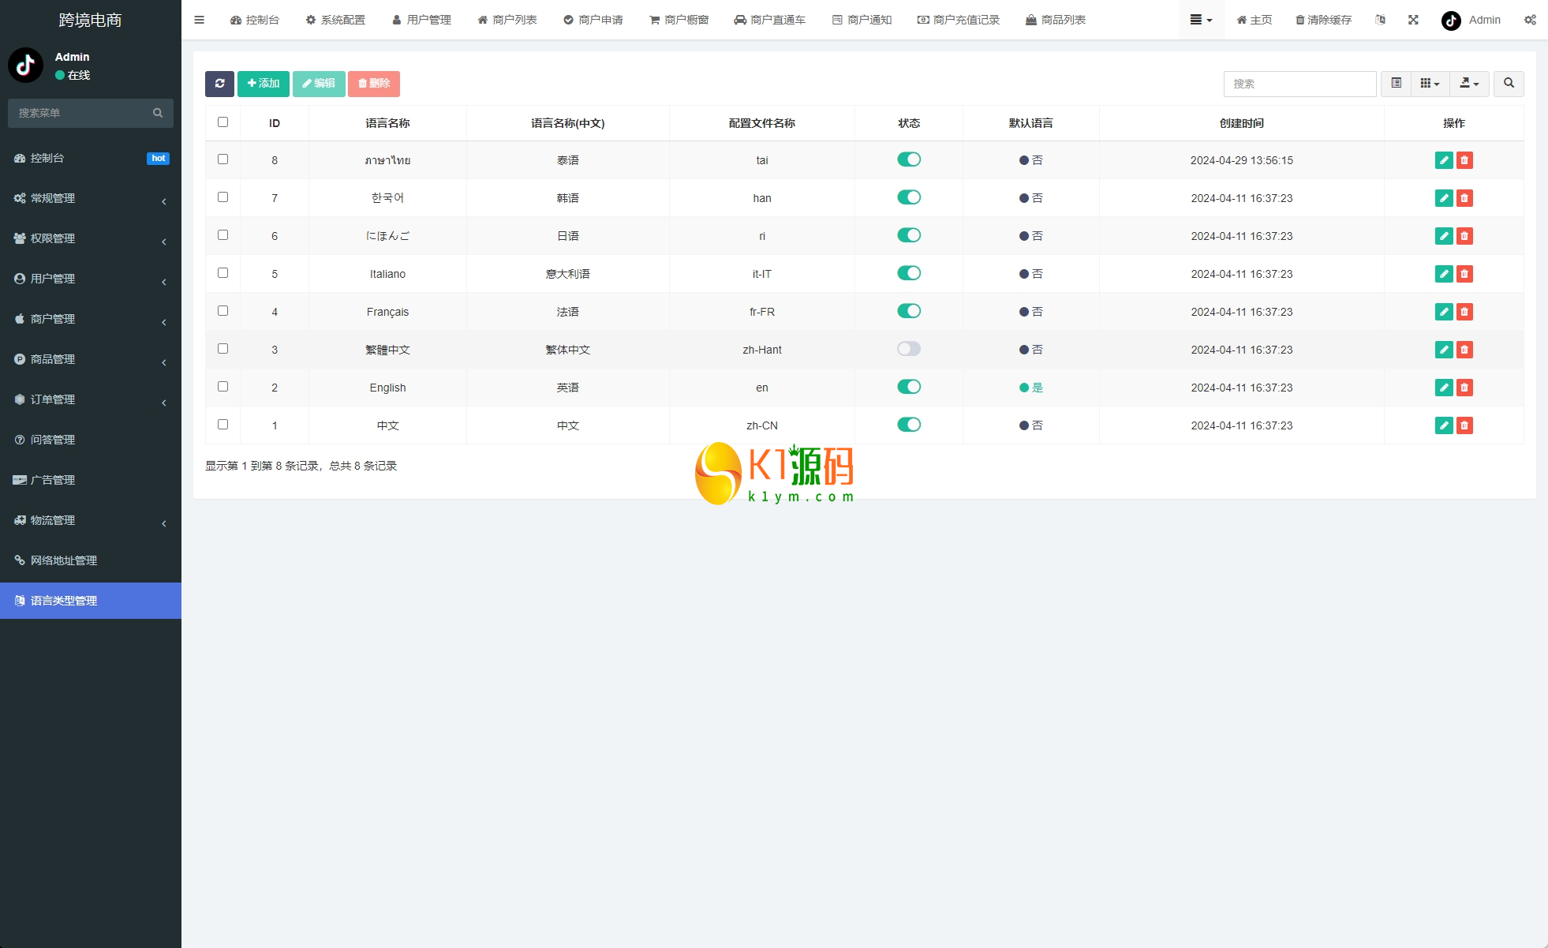
Task: Toggle the status switch for 繁體中文
Action: [x=909, y=350]
